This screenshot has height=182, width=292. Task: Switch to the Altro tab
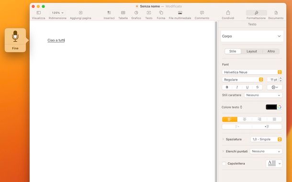pyautogui.click(x=271, y=51)
